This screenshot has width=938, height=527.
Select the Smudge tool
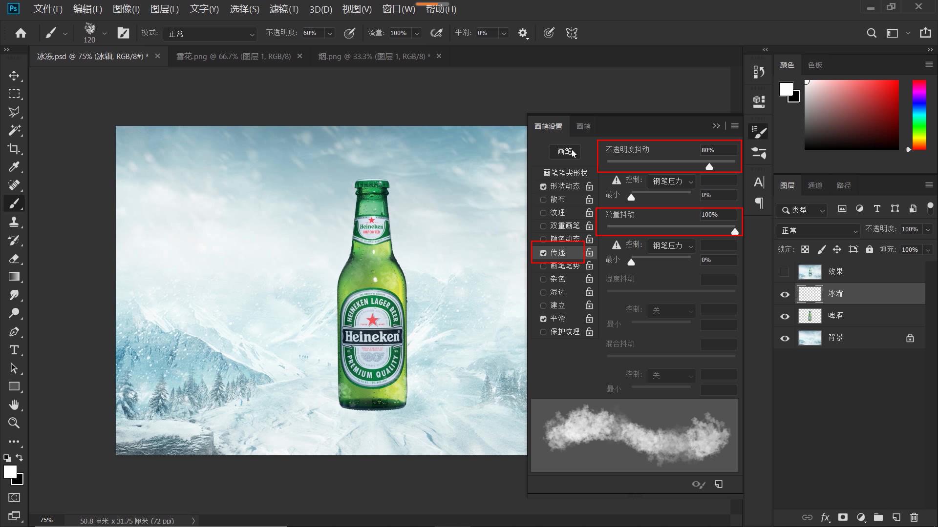coord(14,295)
